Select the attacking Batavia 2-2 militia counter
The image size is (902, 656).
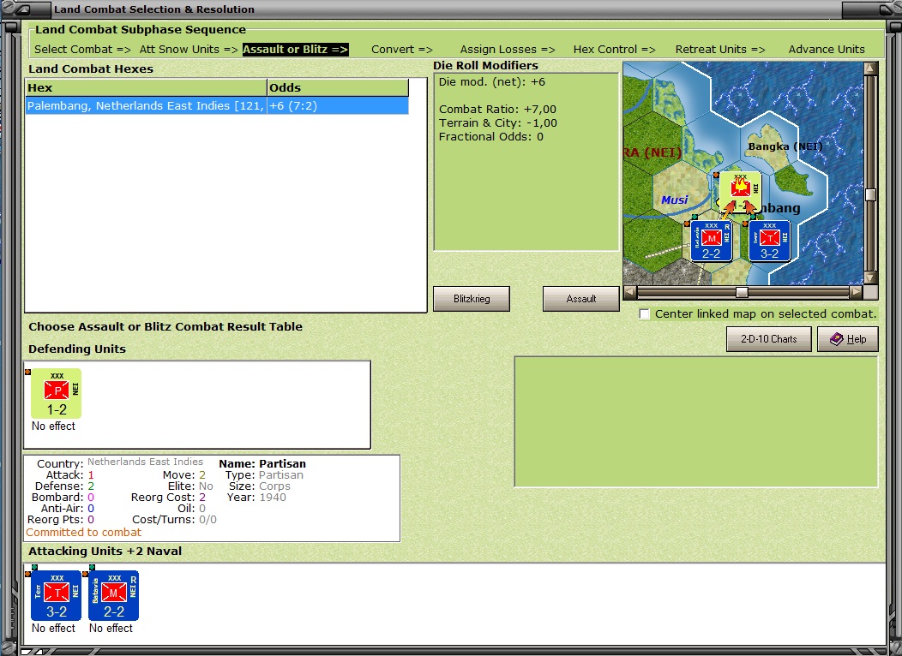[x=114, y=596]
